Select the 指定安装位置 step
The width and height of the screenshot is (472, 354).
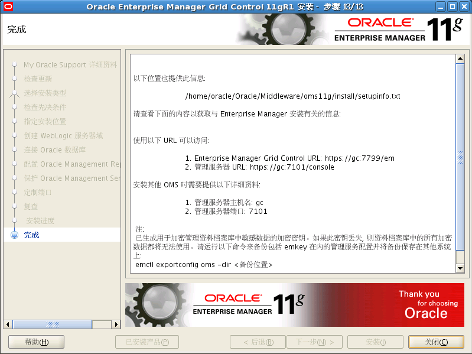click(x=45, y=121)
